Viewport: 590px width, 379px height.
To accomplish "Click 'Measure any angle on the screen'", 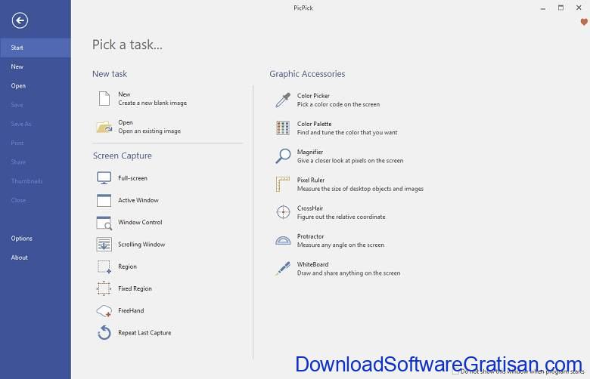I will (340, 245).
